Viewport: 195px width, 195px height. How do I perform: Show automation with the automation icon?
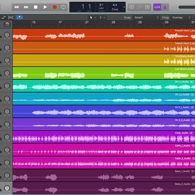click(x=3, y=18)
